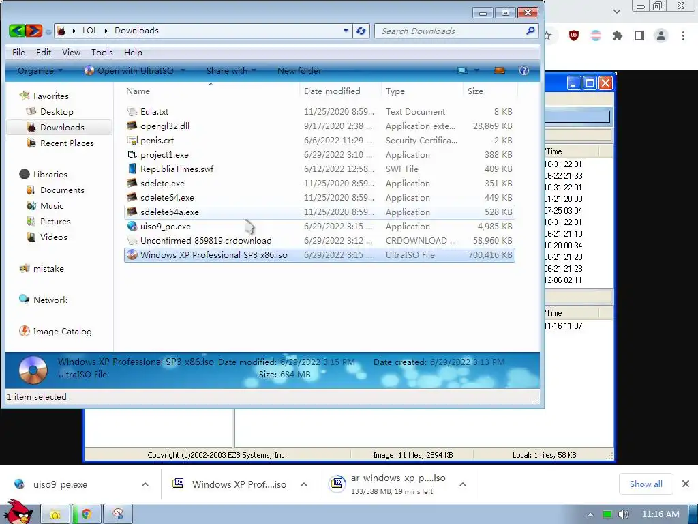This screenshot has height=524, width=698.
Task: Click Chrome uBlock Origin extension icon
Action: (574, 35)
